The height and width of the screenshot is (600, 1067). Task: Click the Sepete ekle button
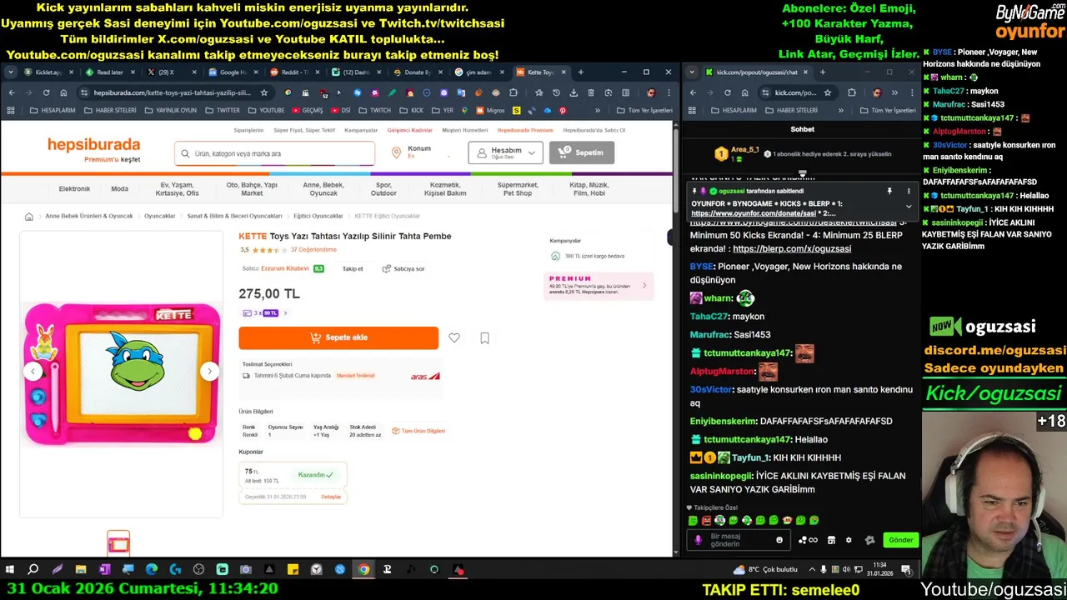pyautogui.click(x=338, y=337)
